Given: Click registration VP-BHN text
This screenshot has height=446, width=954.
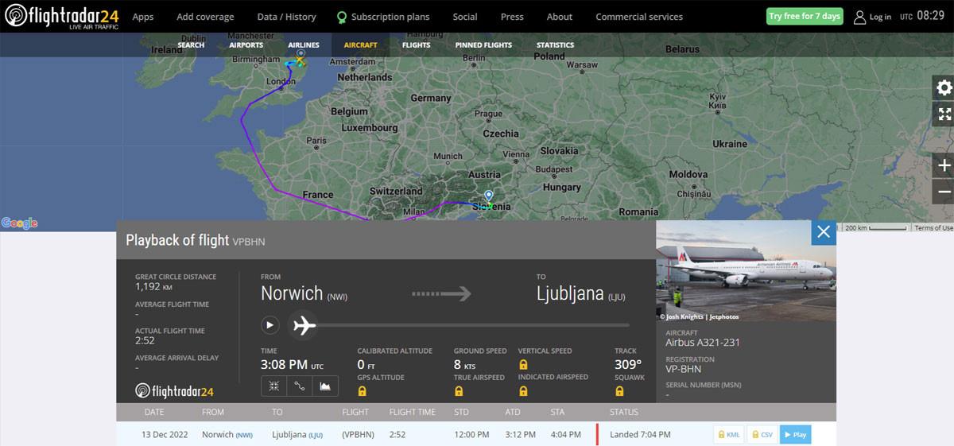Looking at the screenshot, I should click(x=684, y=369).
